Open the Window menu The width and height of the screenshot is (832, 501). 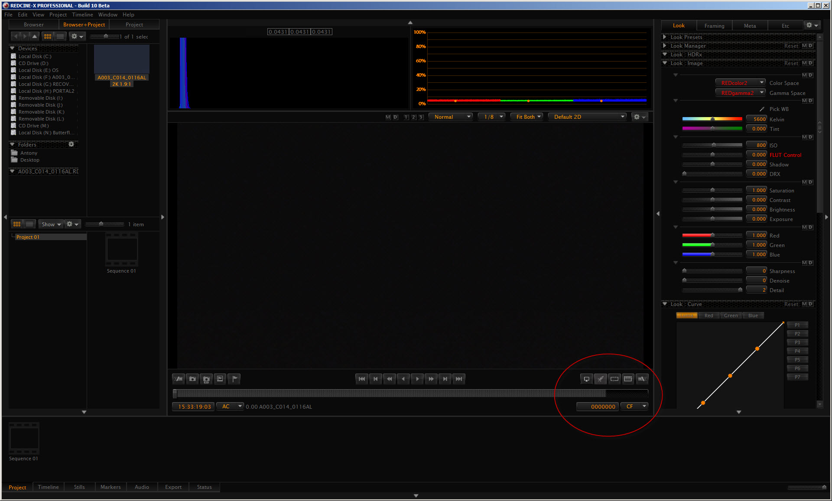pyautogui.click(x=107, y=15)
